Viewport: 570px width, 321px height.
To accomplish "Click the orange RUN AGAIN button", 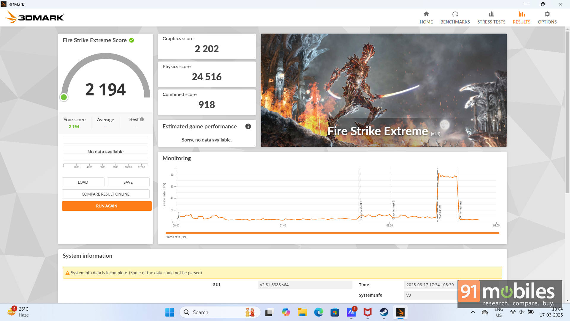I will click(107, 206).
